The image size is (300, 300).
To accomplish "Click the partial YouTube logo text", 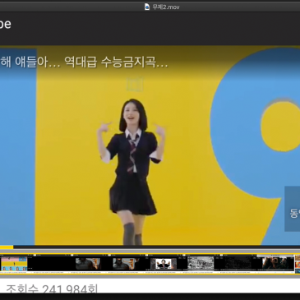I will 5,24.
